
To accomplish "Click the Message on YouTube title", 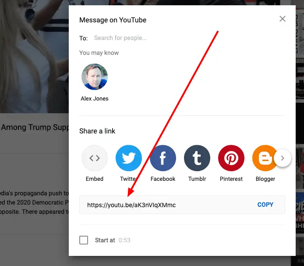I will pos(113,20).
